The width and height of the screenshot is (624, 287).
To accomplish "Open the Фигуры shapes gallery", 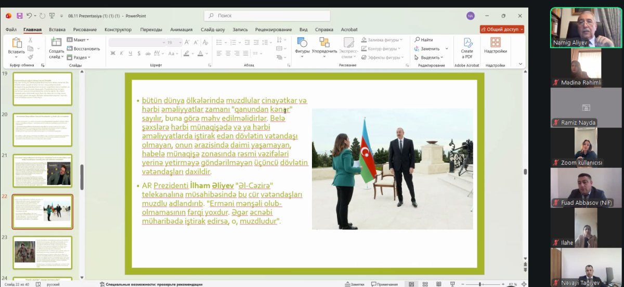I will pyautogui.click(x=302, y=44).
